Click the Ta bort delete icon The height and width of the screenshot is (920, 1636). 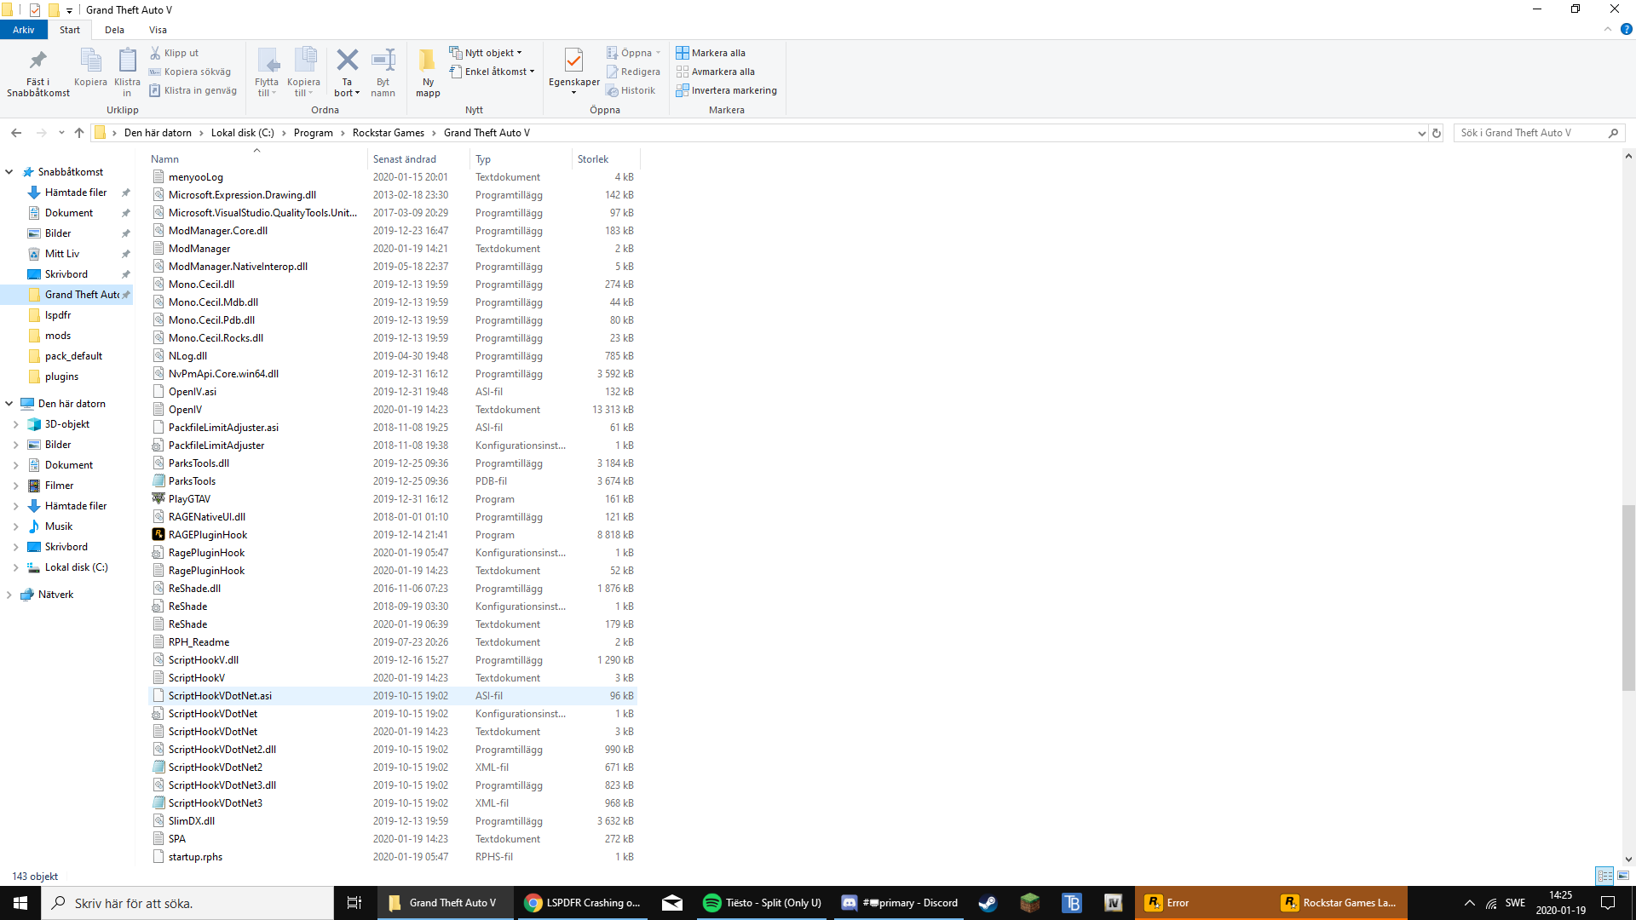[347, 61]
